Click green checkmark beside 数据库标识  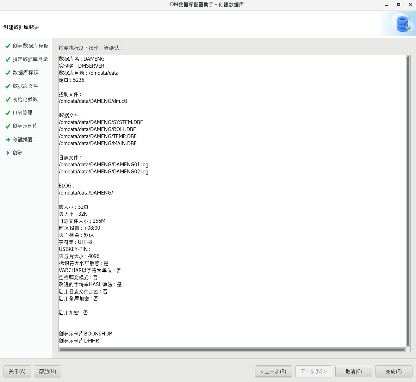pyautogui.click(x=8, y=73)
